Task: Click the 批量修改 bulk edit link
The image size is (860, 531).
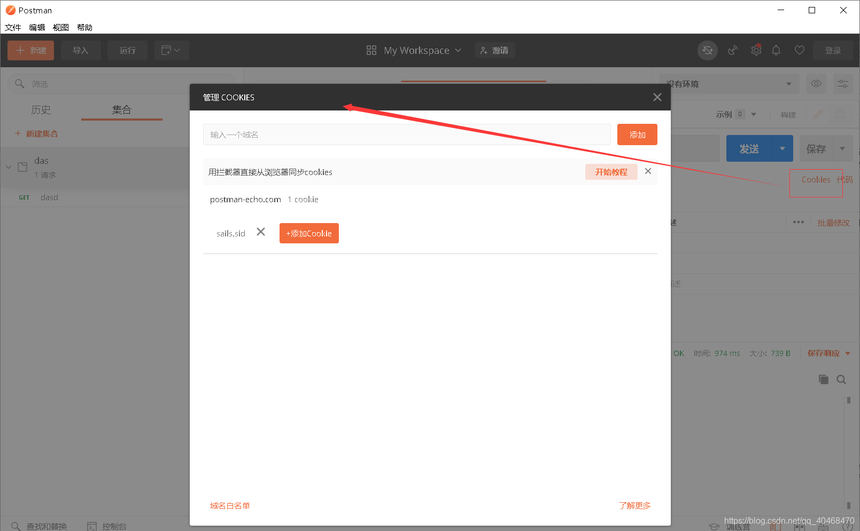Action: (833, 223)
